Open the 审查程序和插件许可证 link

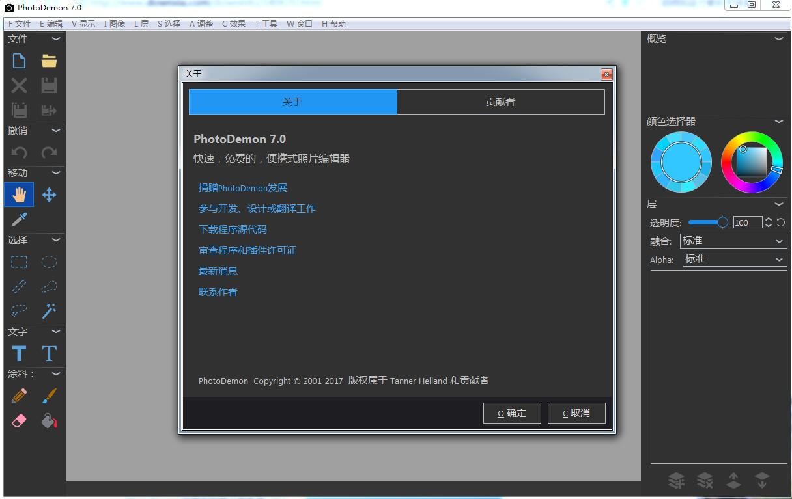247,250
